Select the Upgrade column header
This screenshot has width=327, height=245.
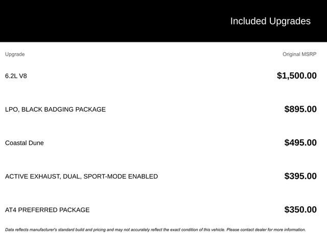click(15, 55)
